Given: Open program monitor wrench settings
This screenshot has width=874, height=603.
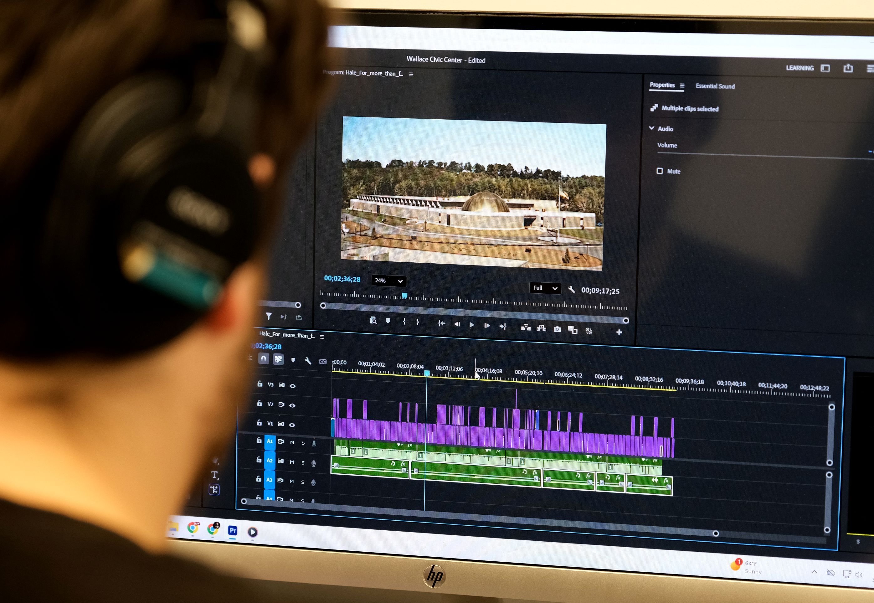Looking at the screenshot, I should [572, 289].
